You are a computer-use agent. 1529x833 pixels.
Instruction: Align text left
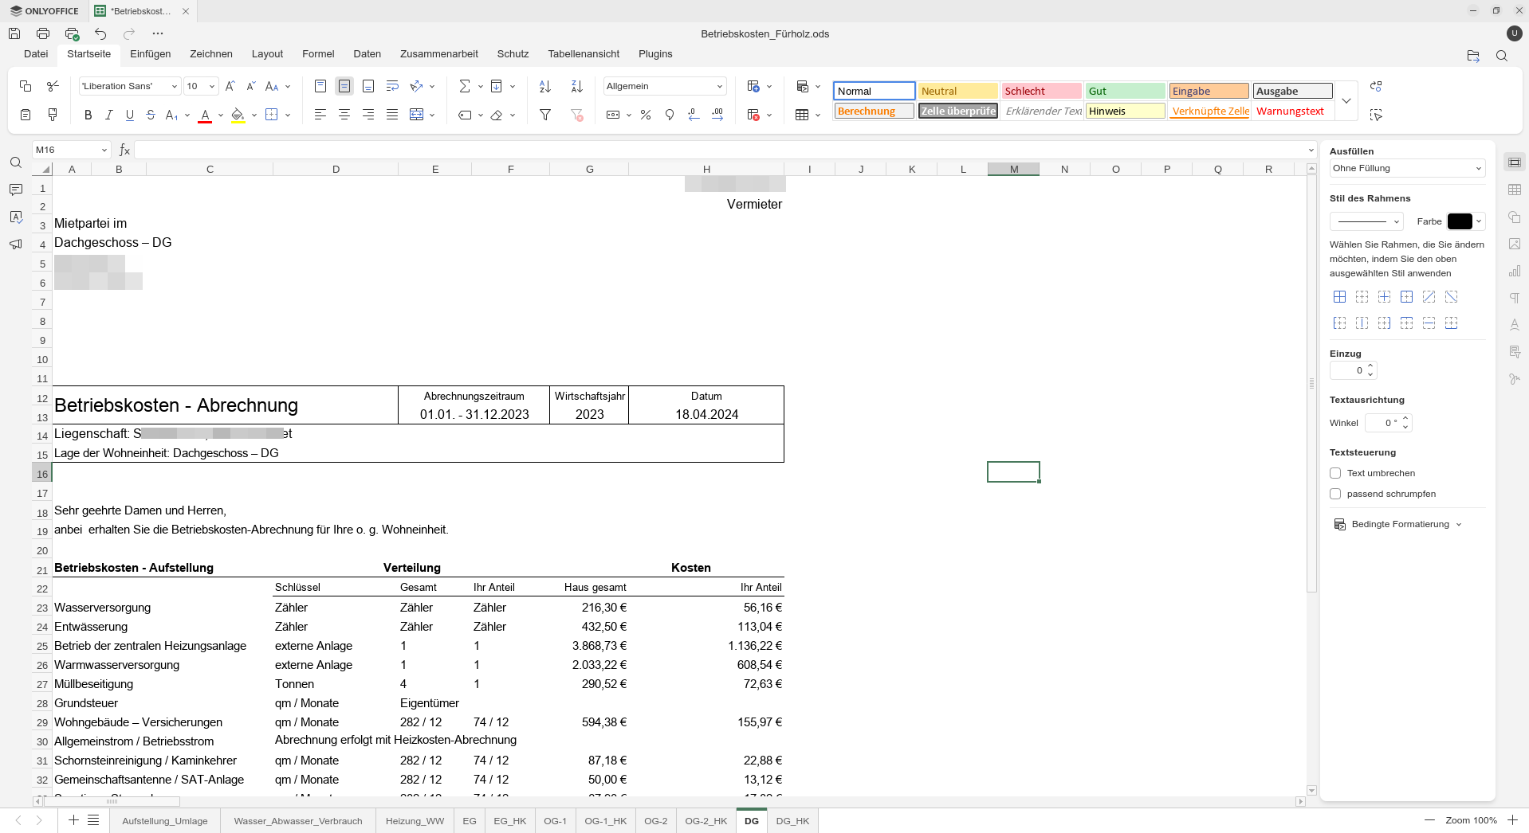320,115
